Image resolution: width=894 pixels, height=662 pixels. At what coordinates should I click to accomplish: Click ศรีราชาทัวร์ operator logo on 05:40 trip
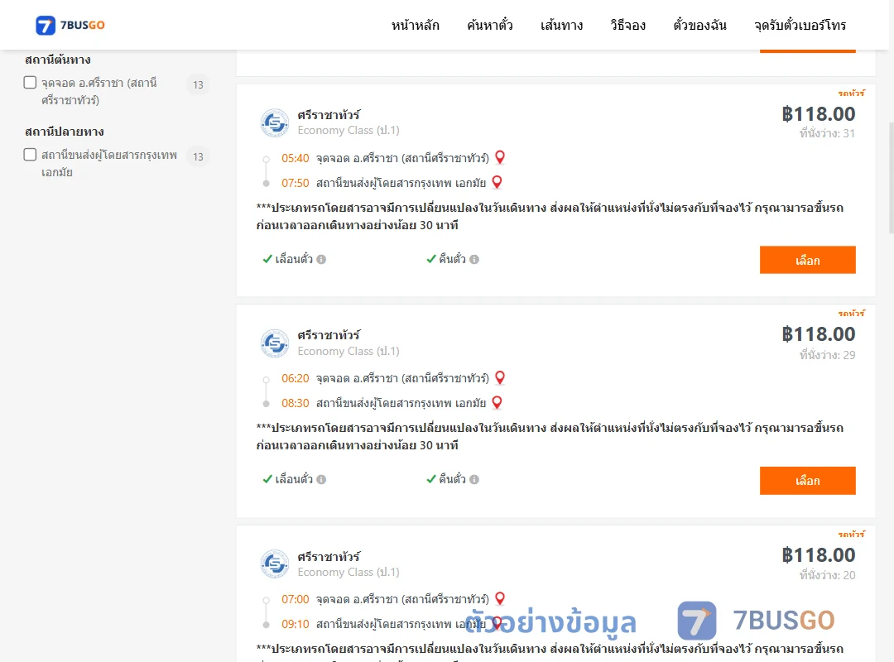[x=275, y=122]
